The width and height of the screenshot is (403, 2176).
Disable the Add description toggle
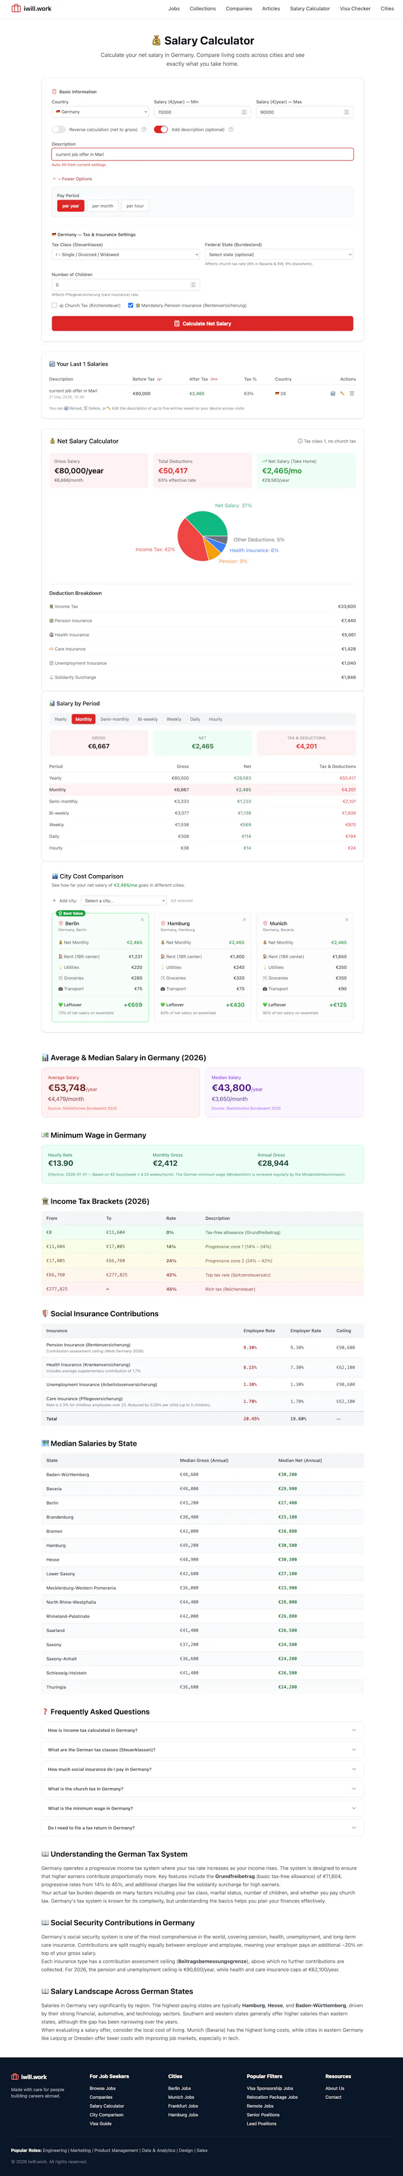(161, 130)
